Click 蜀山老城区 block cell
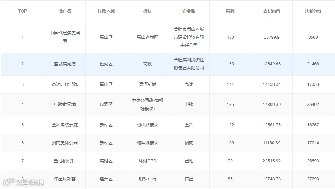Image resolution: width=335 pixels, height=189 pixels. (x=148, y=37)
